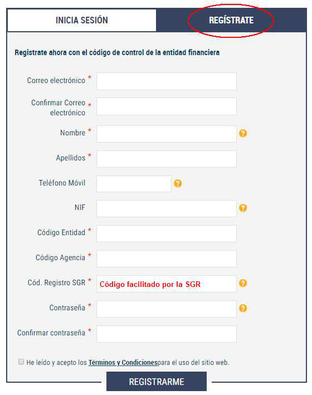The width and height of the screenshot is (312, 395).
Task: Accept the Términos y Condiciones checkbox
Action: pyautogui.click(x=21, y=362)
